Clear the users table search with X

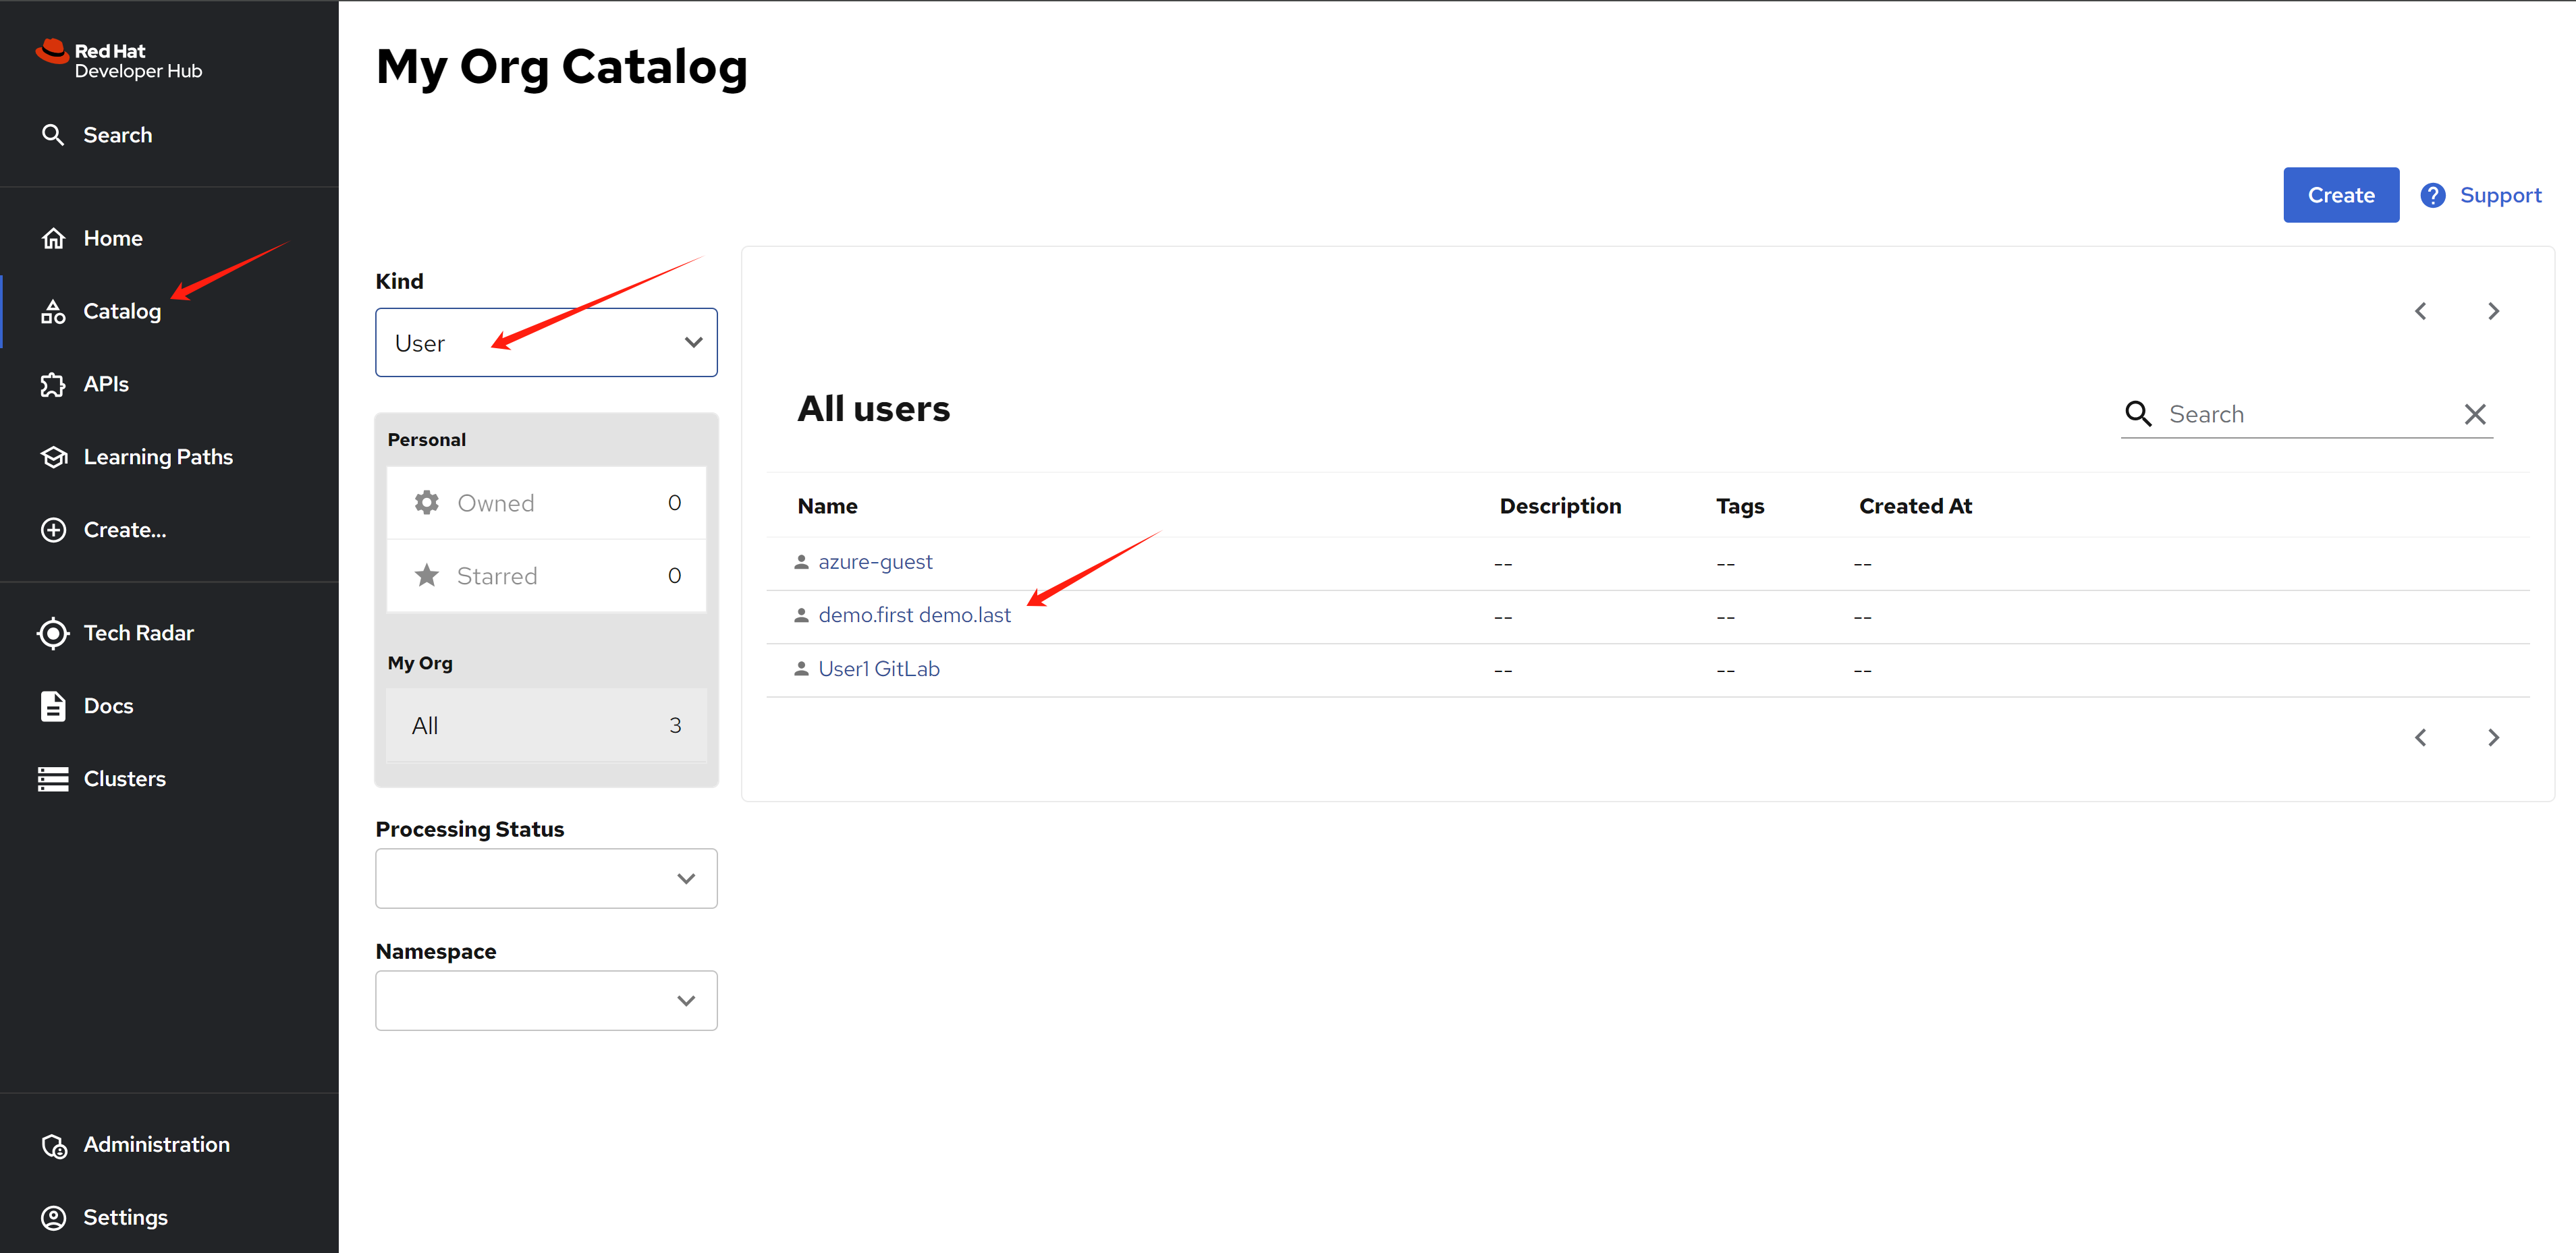click(2474, 414)
